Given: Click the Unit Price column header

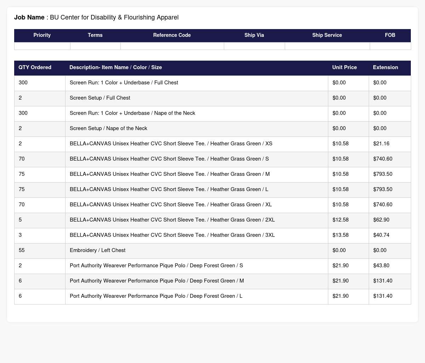Looking at the screenshot, I should [x=348, y=67].
